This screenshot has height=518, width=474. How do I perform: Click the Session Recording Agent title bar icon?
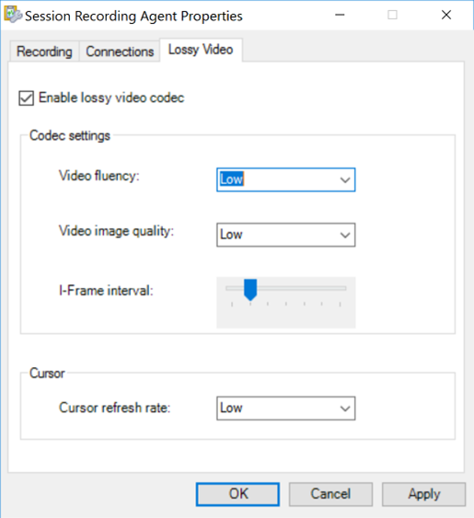click(13, 15)
